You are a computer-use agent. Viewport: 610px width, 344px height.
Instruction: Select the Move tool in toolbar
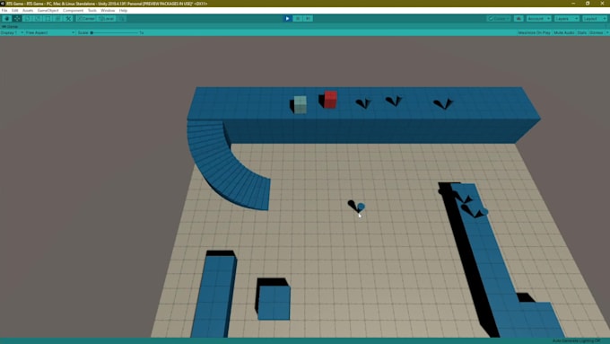[x=17, y=19]
